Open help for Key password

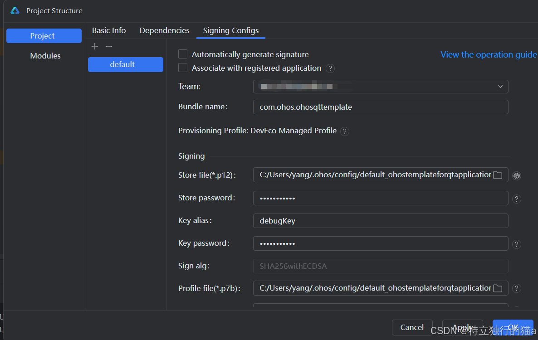click(x=517, y=244)
